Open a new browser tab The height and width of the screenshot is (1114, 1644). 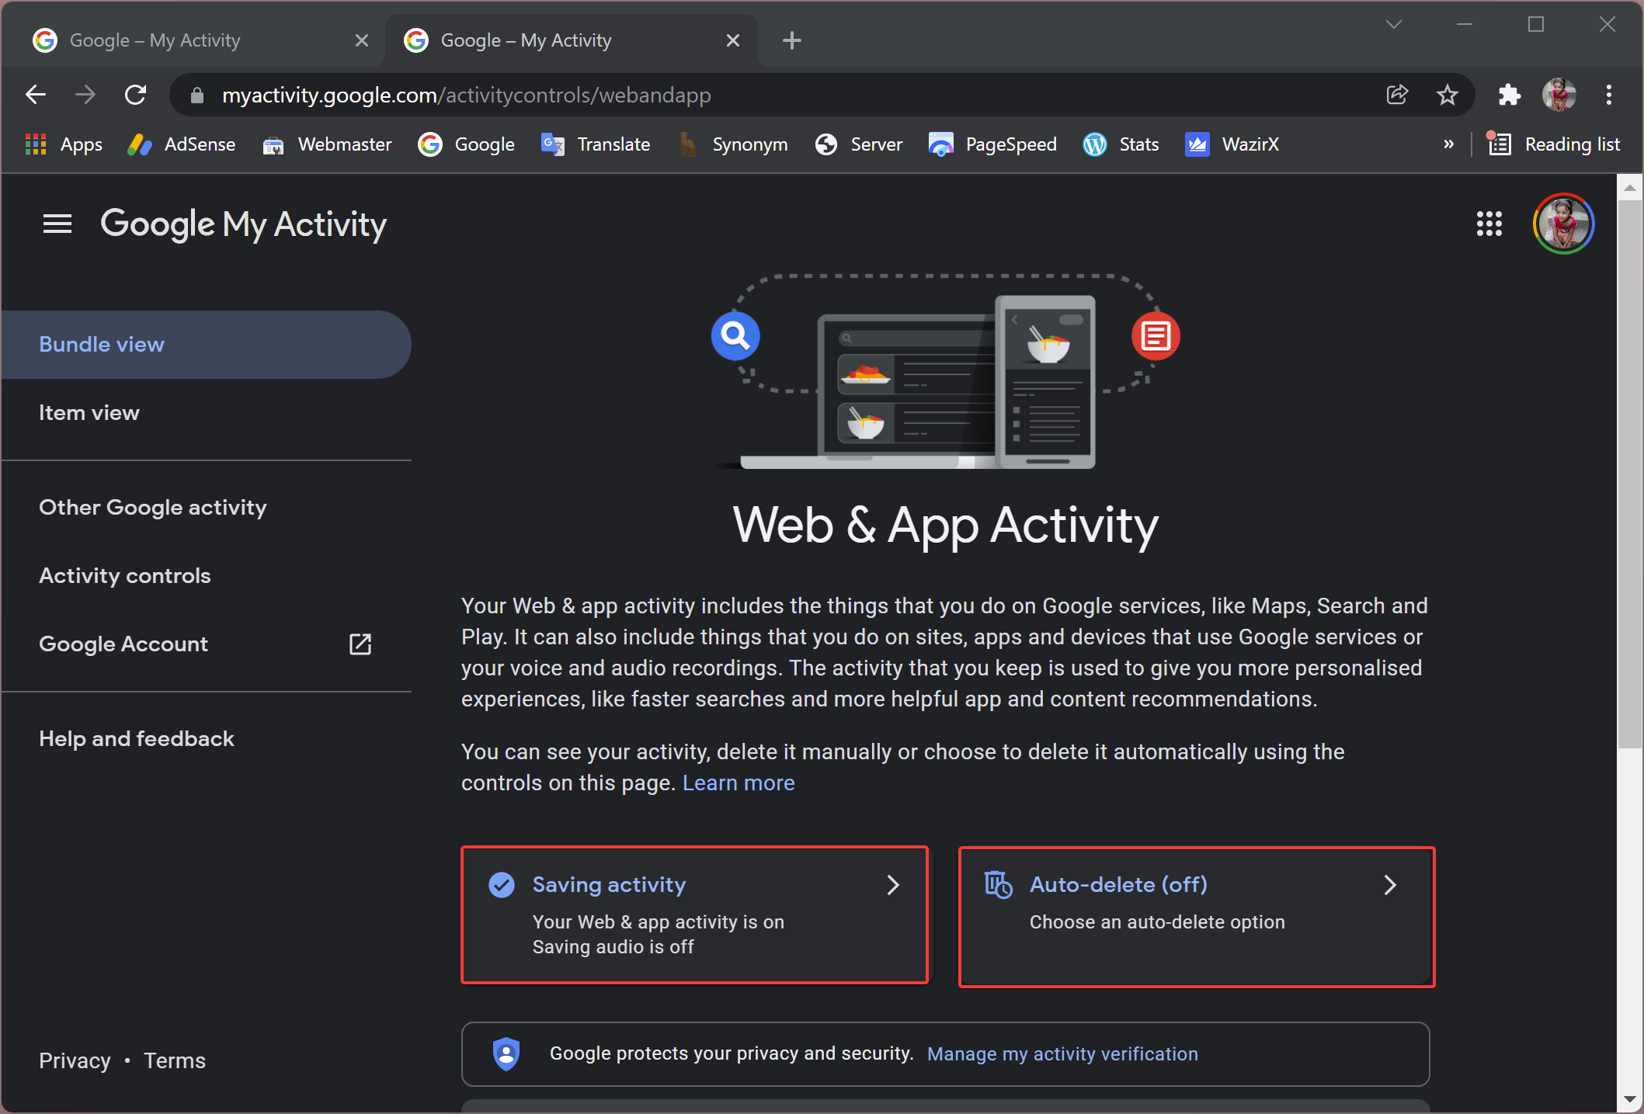click(x=792, y=40)
